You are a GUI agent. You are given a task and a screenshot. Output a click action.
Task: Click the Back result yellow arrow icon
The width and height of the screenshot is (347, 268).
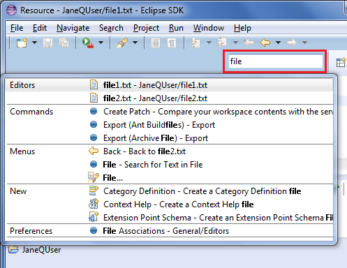94,151
